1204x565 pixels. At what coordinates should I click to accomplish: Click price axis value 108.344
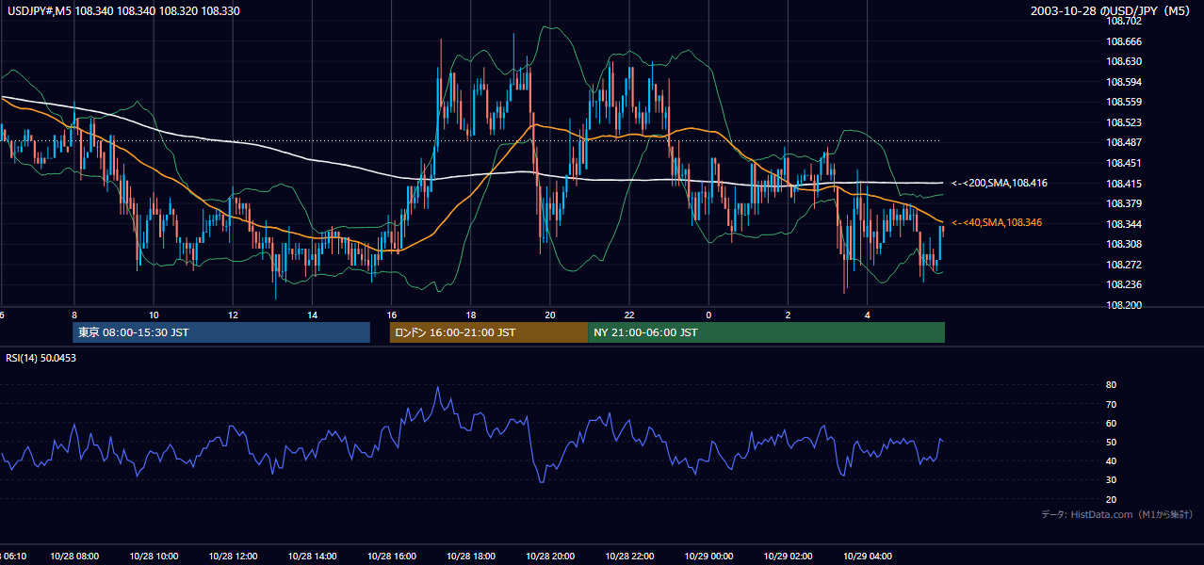1124,224
